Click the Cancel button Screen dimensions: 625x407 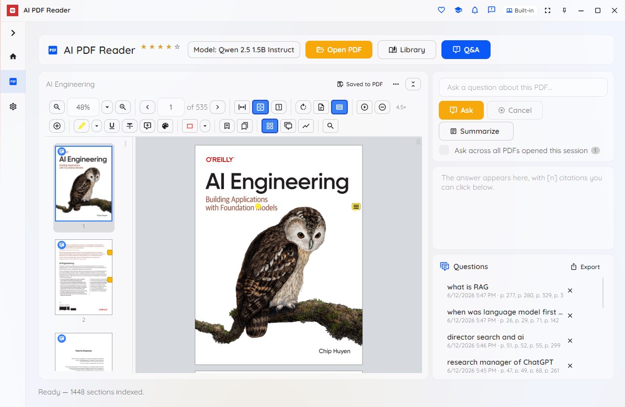pos(515,110)
